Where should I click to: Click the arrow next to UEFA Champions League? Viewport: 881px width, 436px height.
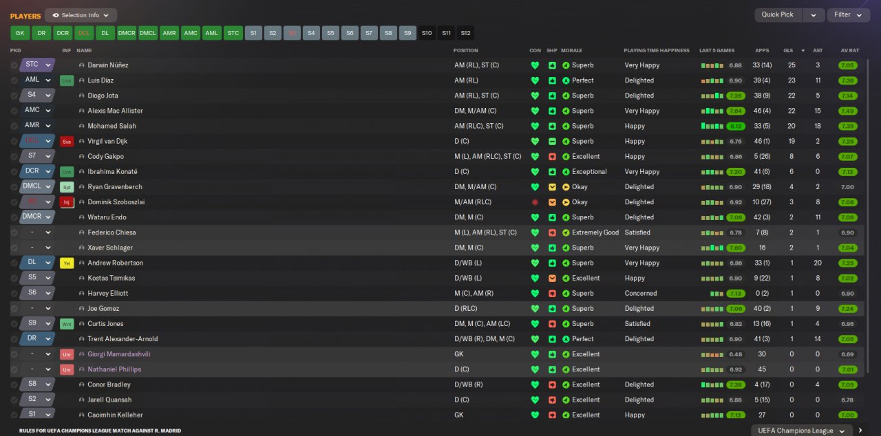pyautogui.click(x=860, y=430)
